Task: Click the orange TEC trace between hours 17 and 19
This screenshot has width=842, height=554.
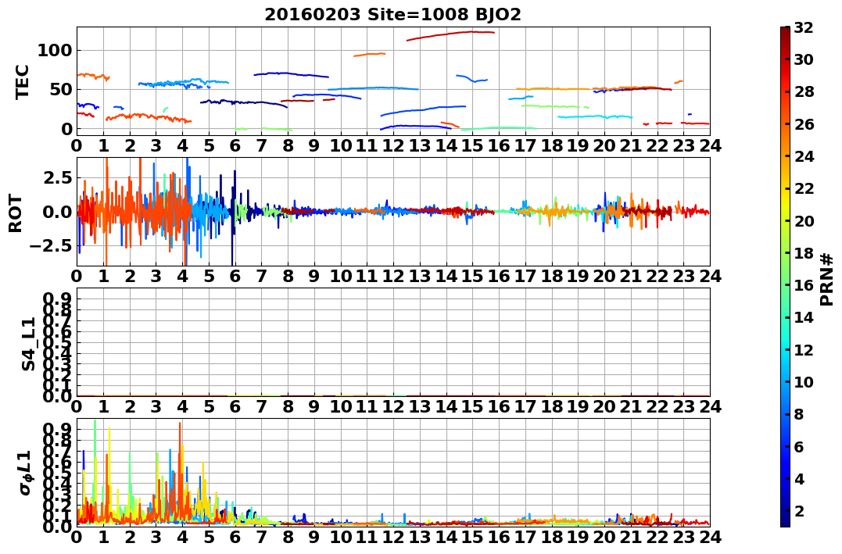Action: tap(553, 88)
